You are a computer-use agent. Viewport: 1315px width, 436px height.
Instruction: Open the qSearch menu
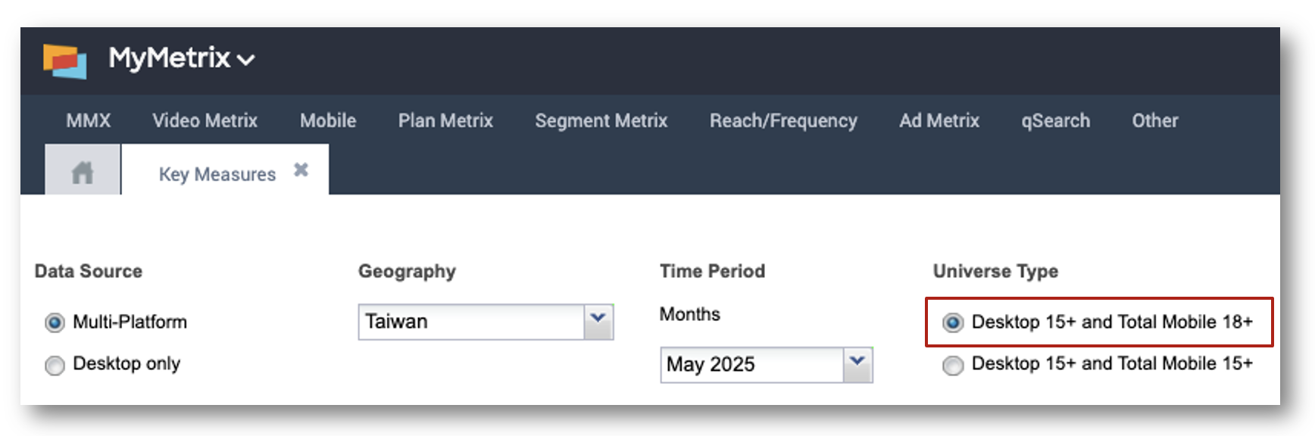[1055, 121]
